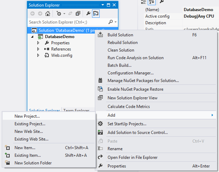Open the Pending Changes Filter dropdown arrow

coord(64,13)
